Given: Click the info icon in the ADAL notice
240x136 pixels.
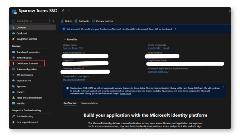Looking at the screenshot, I should pos(67,88).
